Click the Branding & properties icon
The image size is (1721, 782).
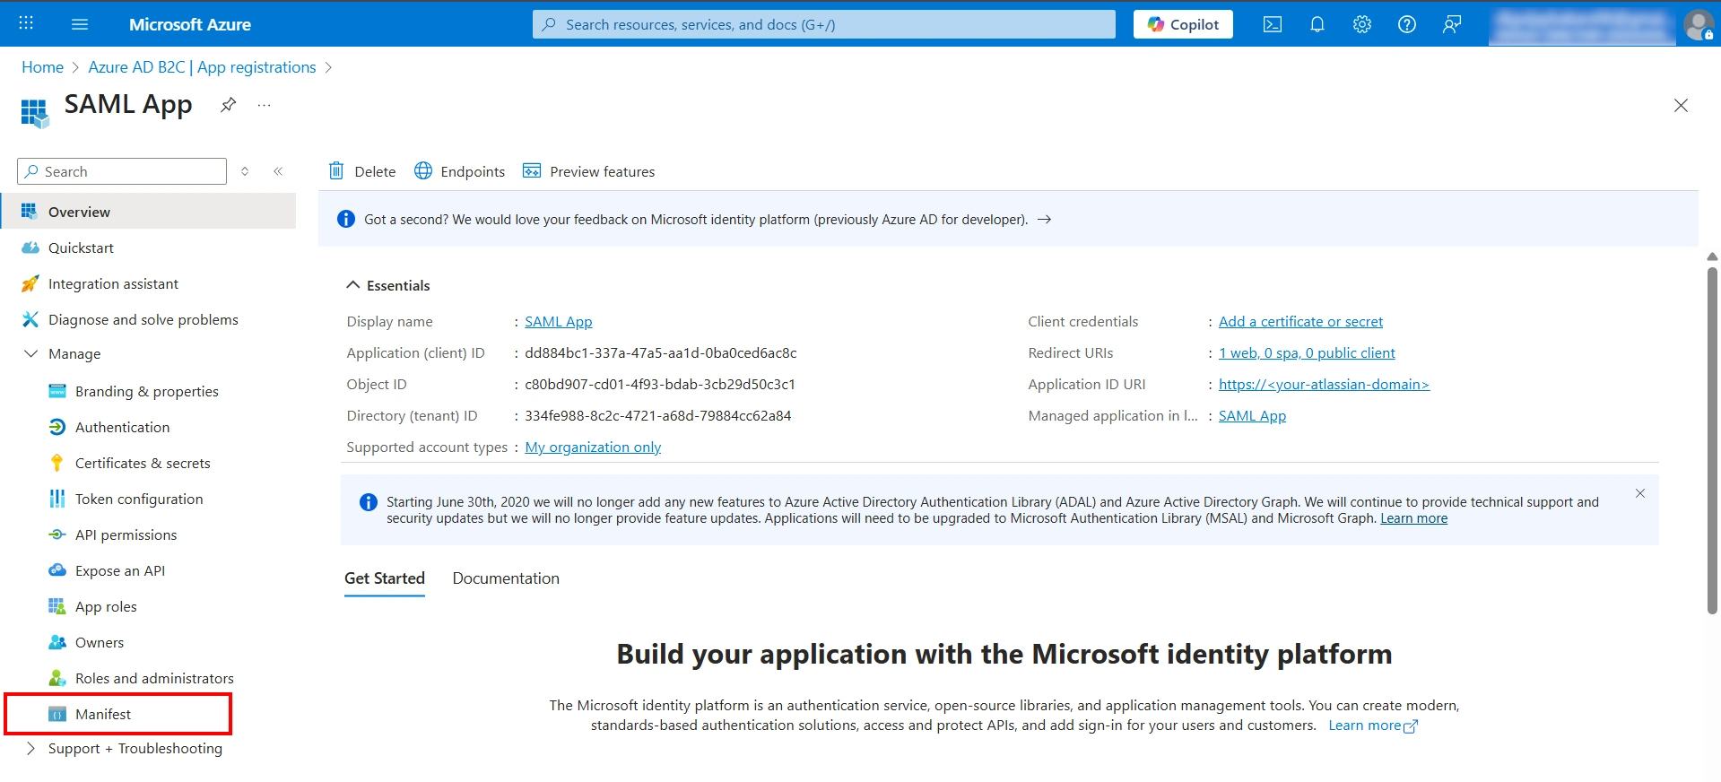[x=57, y=391]
